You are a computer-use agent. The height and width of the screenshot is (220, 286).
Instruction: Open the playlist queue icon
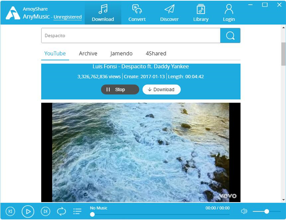tap(77, 212)
